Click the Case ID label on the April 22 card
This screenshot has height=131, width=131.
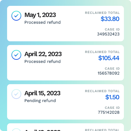coord(112,69)
